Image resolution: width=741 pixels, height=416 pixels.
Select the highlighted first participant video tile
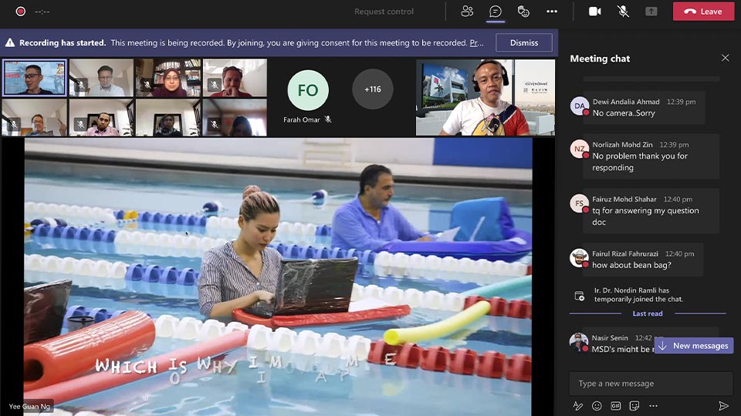coord(35,78)
